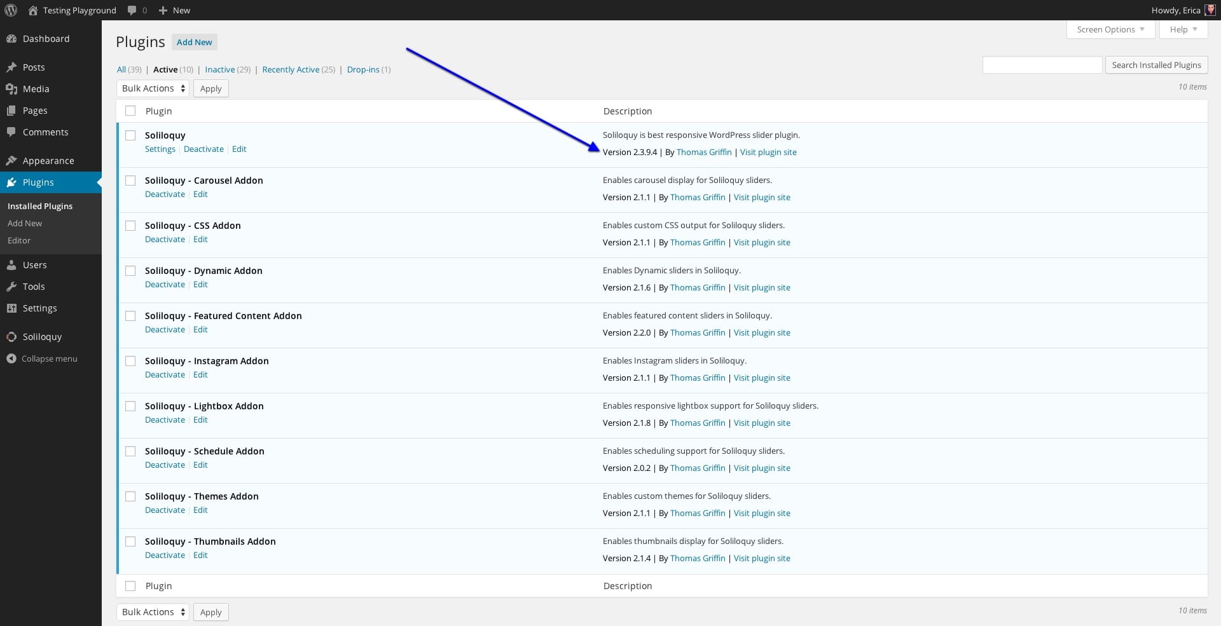1221x626 pixels.
Task: Tick checkbox for Soliloquy - Carousel Addon
Action: 130,180
